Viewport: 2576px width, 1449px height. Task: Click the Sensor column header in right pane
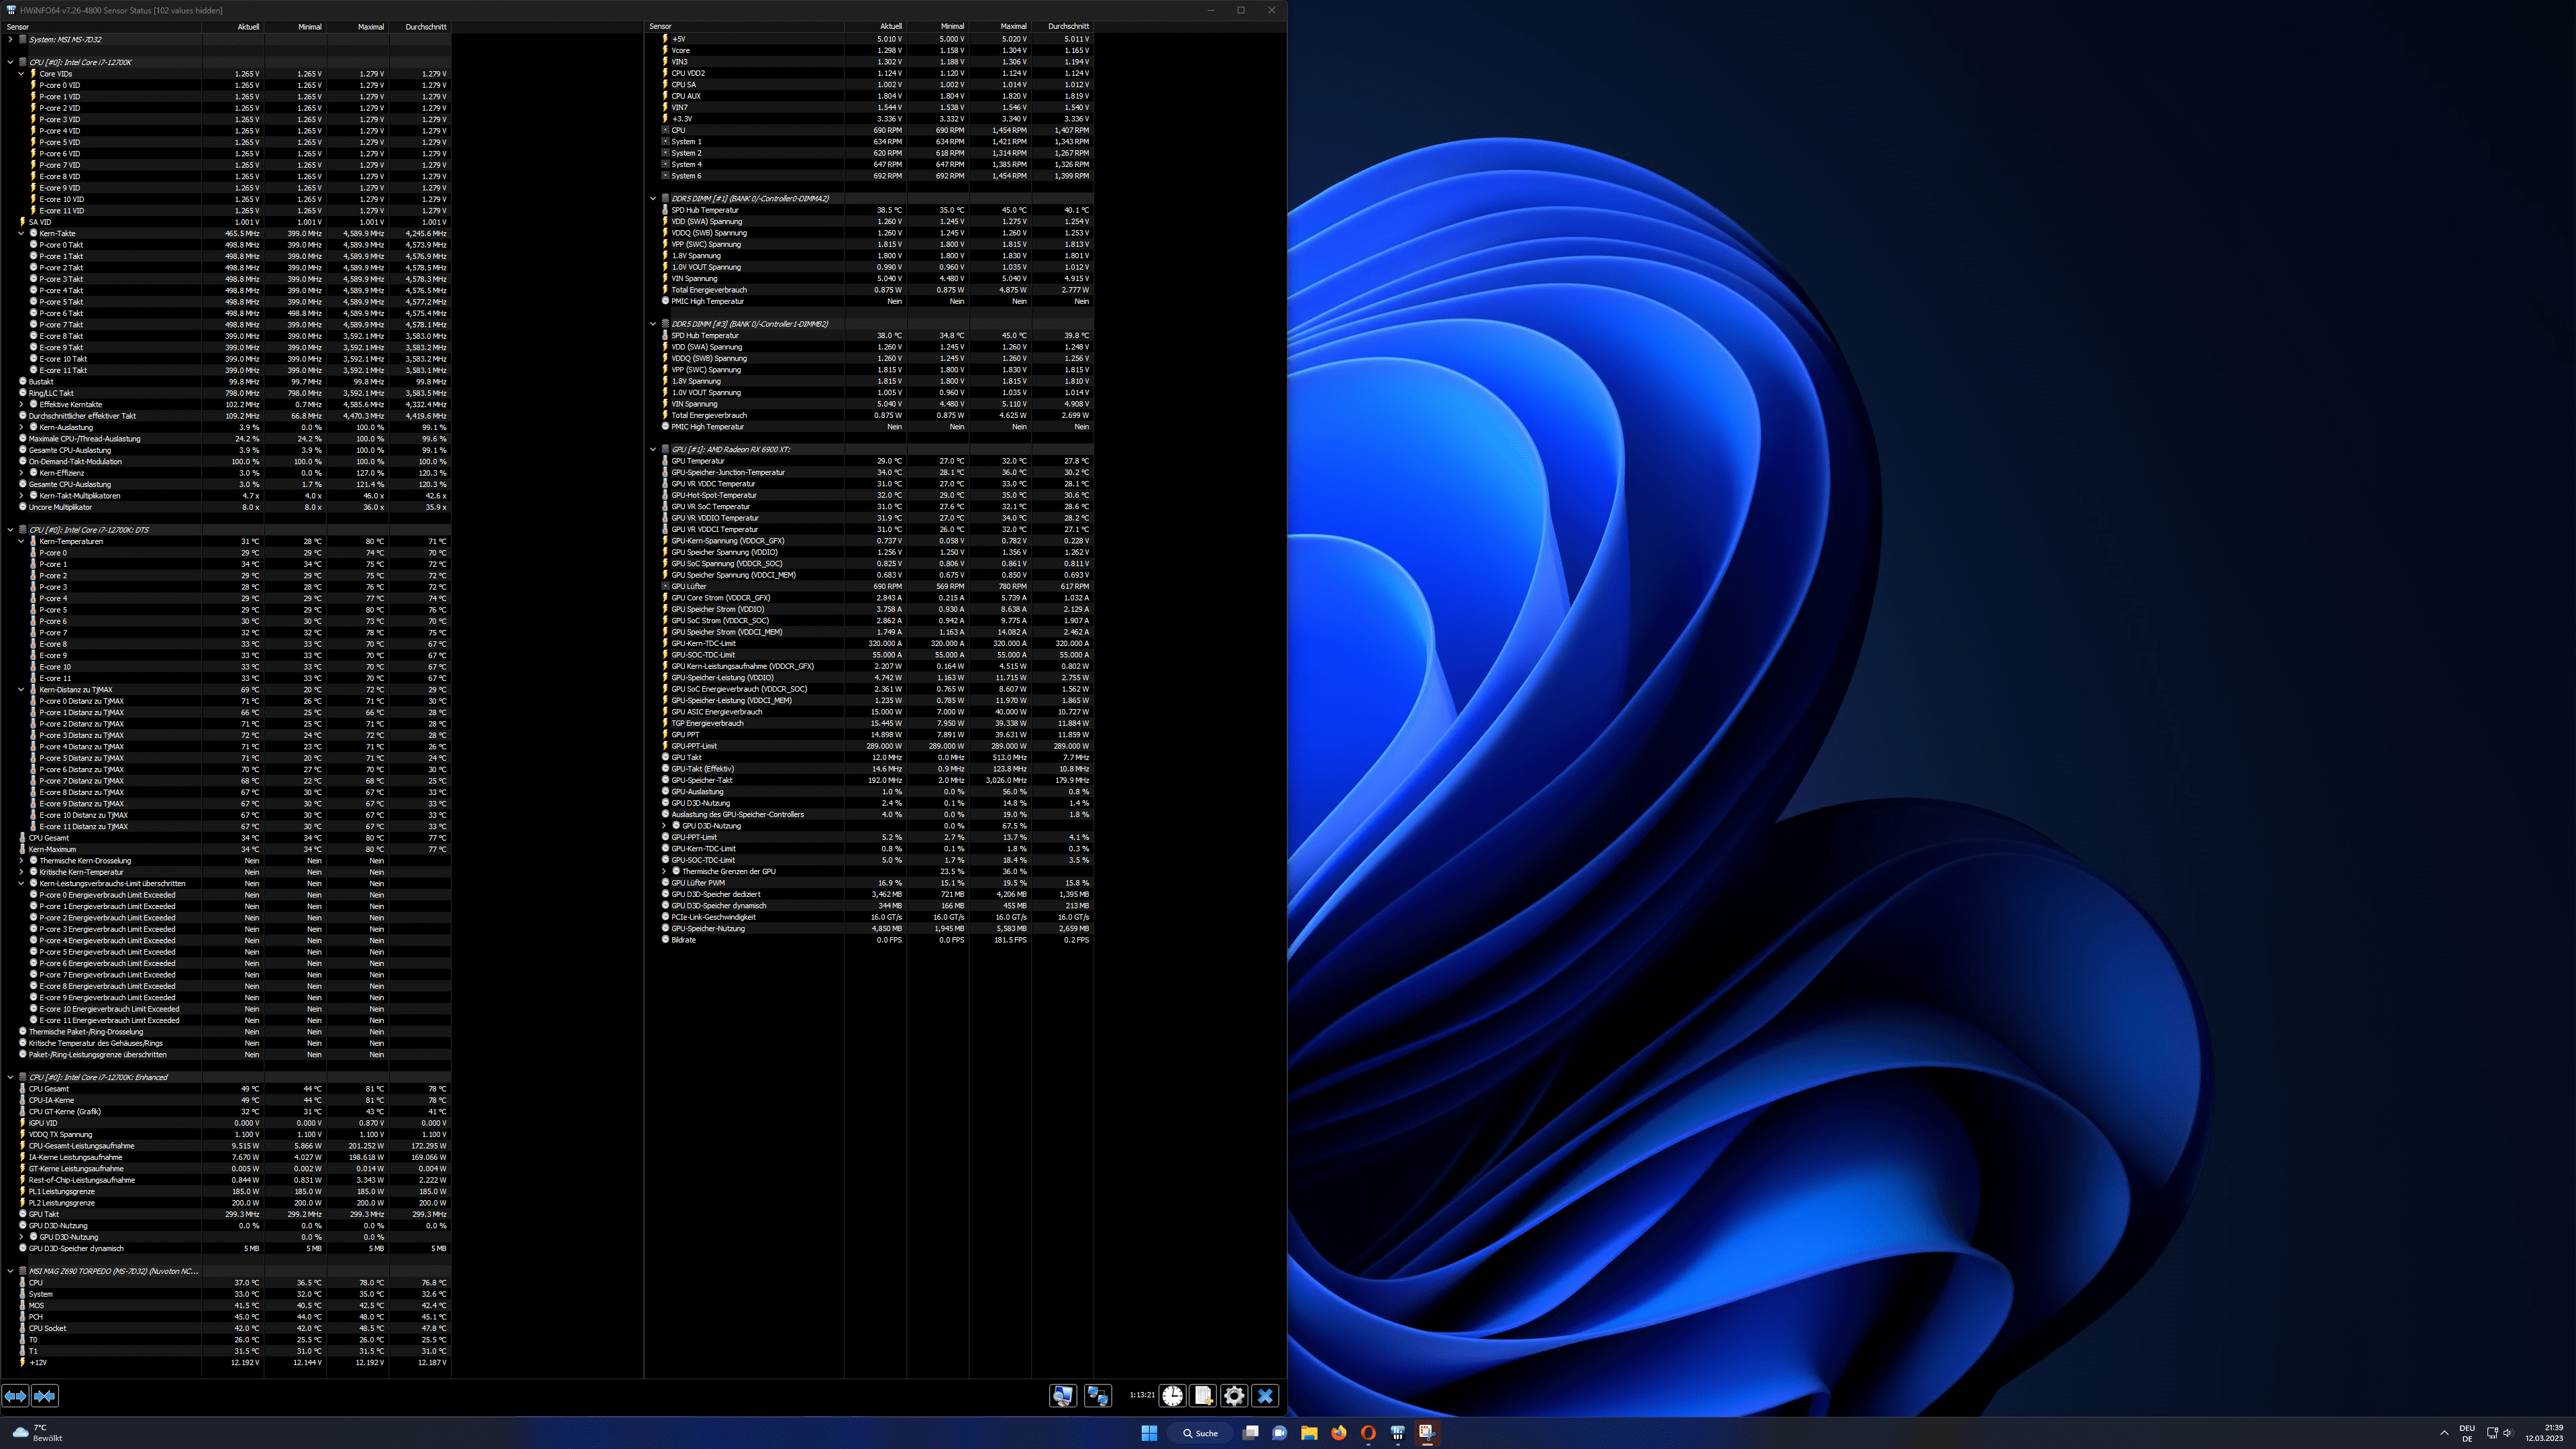click(x=745, y=27)
